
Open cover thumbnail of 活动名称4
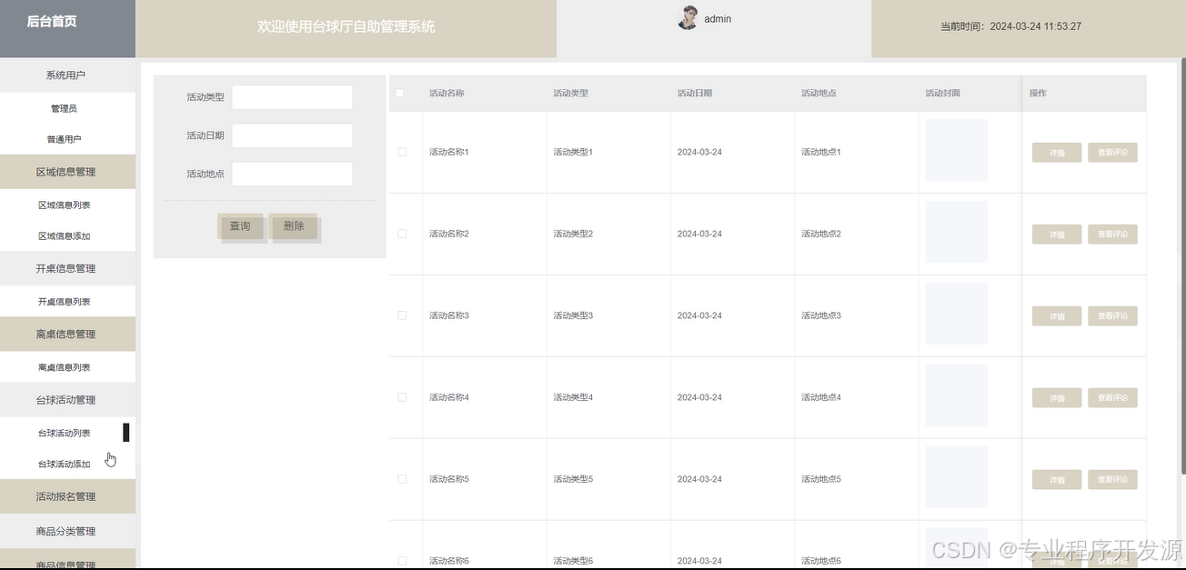click(x=956, y=395)
